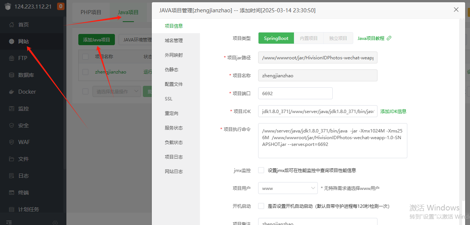Open the zhengjianzhao project name link
470x225 pixels.
[x=111, y=72]
